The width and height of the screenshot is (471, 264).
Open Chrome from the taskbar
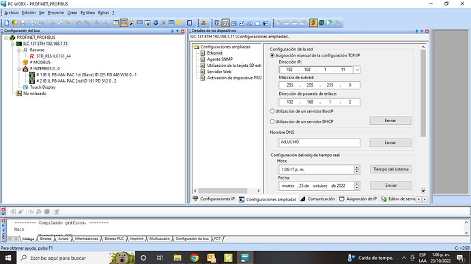(x=195, y=258)
